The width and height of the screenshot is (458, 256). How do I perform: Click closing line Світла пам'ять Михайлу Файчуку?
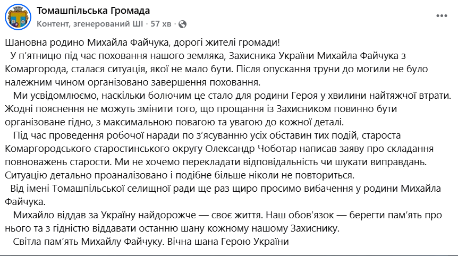click(x=151, y=242)
